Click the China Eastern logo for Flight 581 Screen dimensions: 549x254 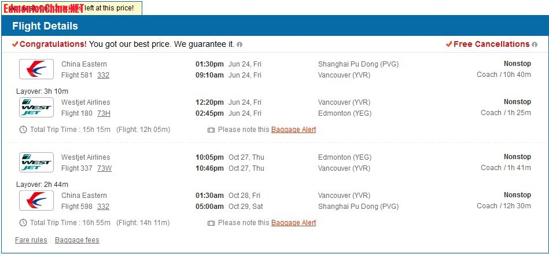coord(36,69)
